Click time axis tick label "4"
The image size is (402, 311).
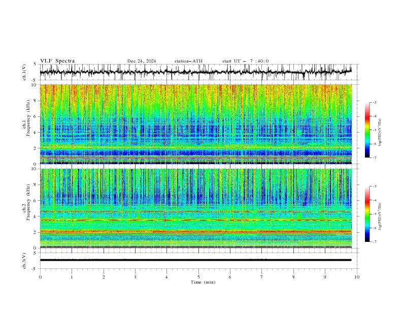166,277
